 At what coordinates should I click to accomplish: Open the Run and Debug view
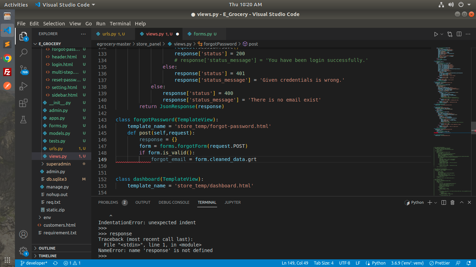click(23, 86)
